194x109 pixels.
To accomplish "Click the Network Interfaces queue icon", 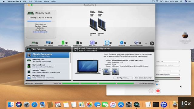I will 136,43.
